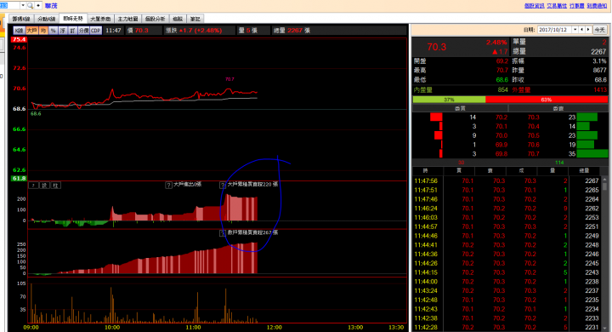Toggle the 浮 button in chart toolbar

[63, 31]
